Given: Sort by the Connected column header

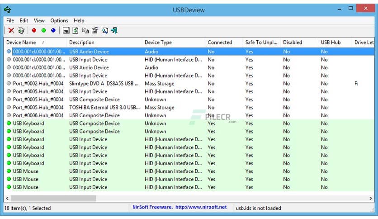Looking at the screenshot, I should 224,43.
